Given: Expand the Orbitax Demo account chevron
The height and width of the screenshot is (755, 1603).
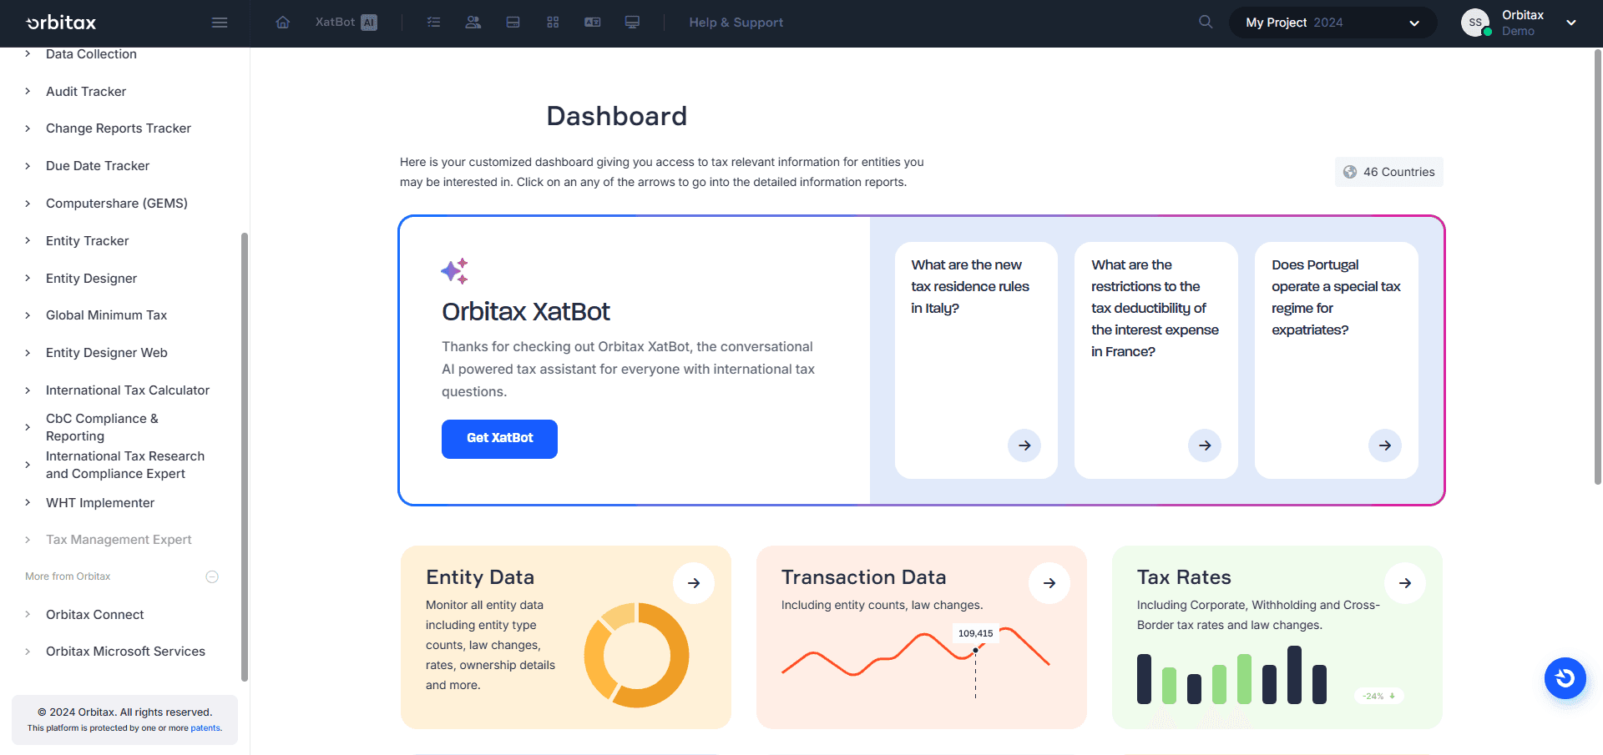Looking at the screenshot, I should (1571, 23).
